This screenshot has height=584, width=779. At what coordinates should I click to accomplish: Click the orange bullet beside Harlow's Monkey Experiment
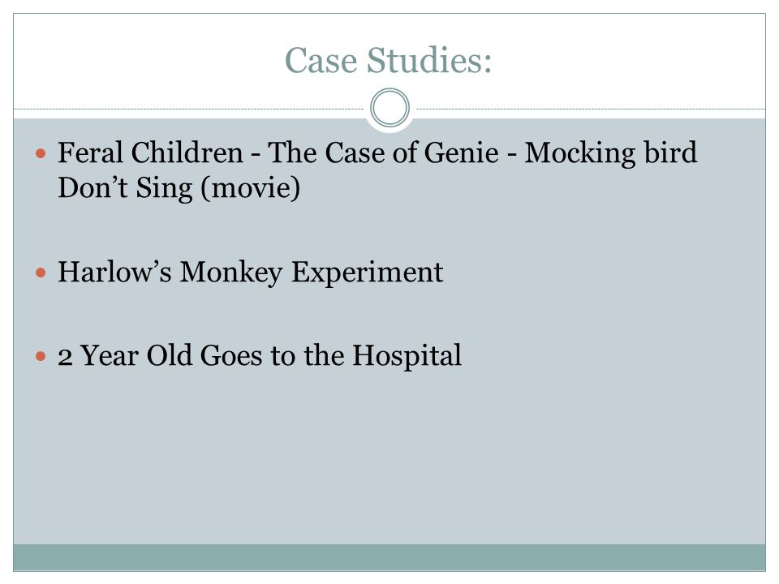(x=41, y=273)
